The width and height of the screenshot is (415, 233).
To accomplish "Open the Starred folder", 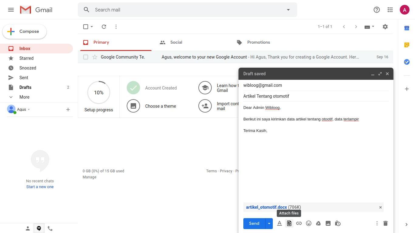I will pos(36,58).
